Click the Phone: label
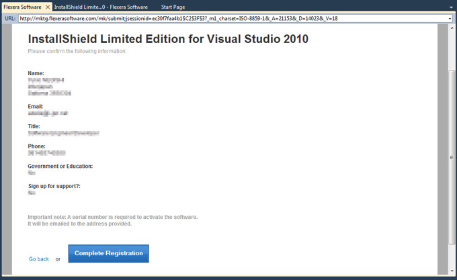This screenshot has width=457, height=280. (x=36, y=146)
